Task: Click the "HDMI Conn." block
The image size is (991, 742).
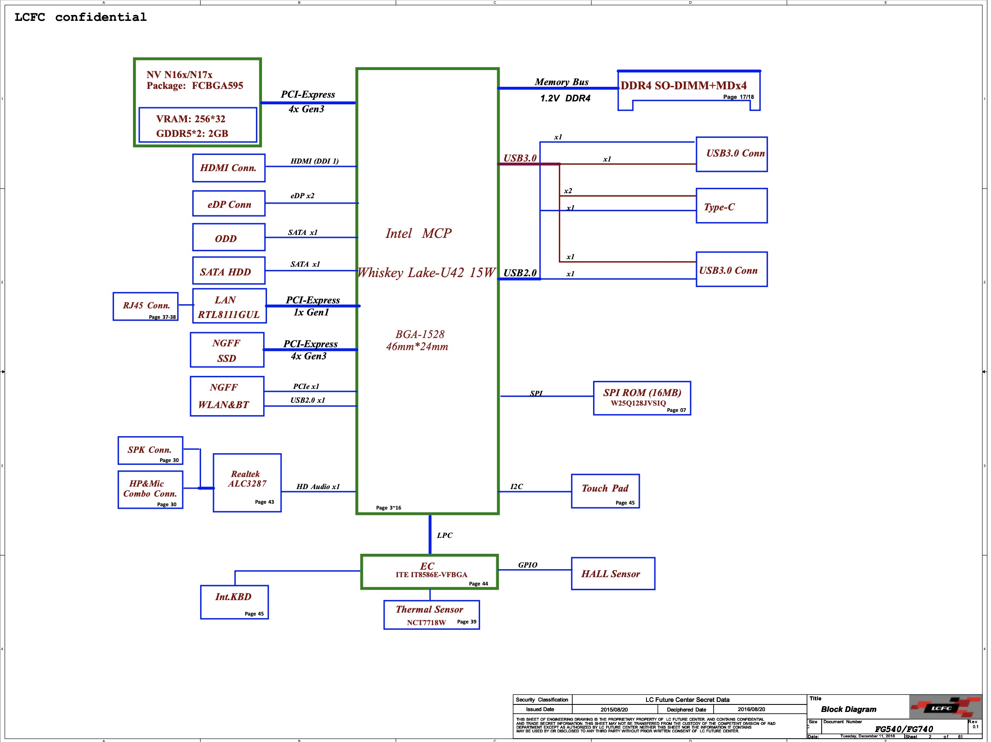Action: (229, 168)
